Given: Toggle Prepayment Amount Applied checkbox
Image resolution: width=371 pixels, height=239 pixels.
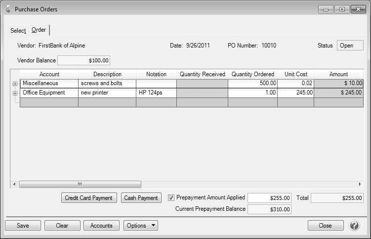Looking at the screenshot, I should click(x=171, y=198).
